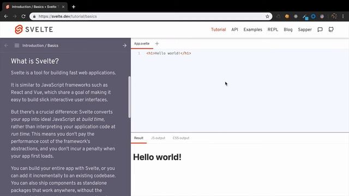Click the Svelte logo
The height and width of the screenshot is (196, 349).
point(34,29)
